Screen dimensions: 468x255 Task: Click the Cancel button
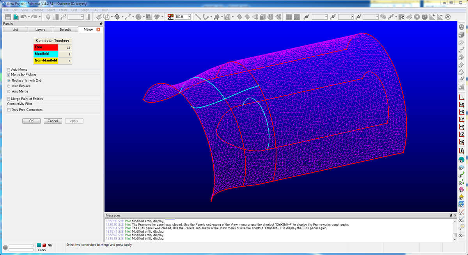coord(53,121)
